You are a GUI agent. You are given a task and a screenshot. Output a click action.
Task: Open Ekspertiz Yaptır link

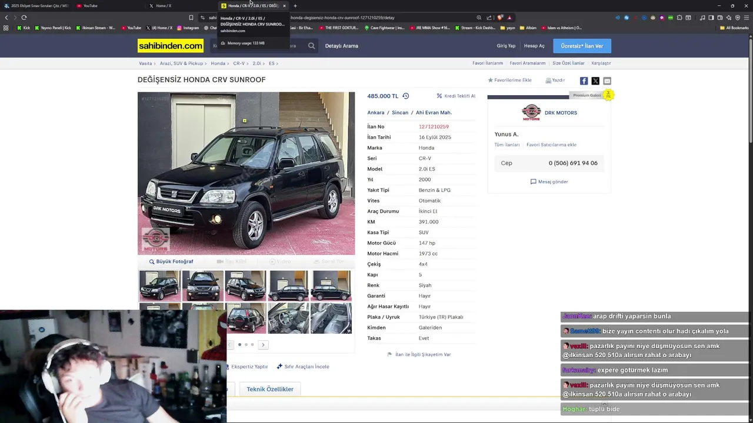coord(248,367)
